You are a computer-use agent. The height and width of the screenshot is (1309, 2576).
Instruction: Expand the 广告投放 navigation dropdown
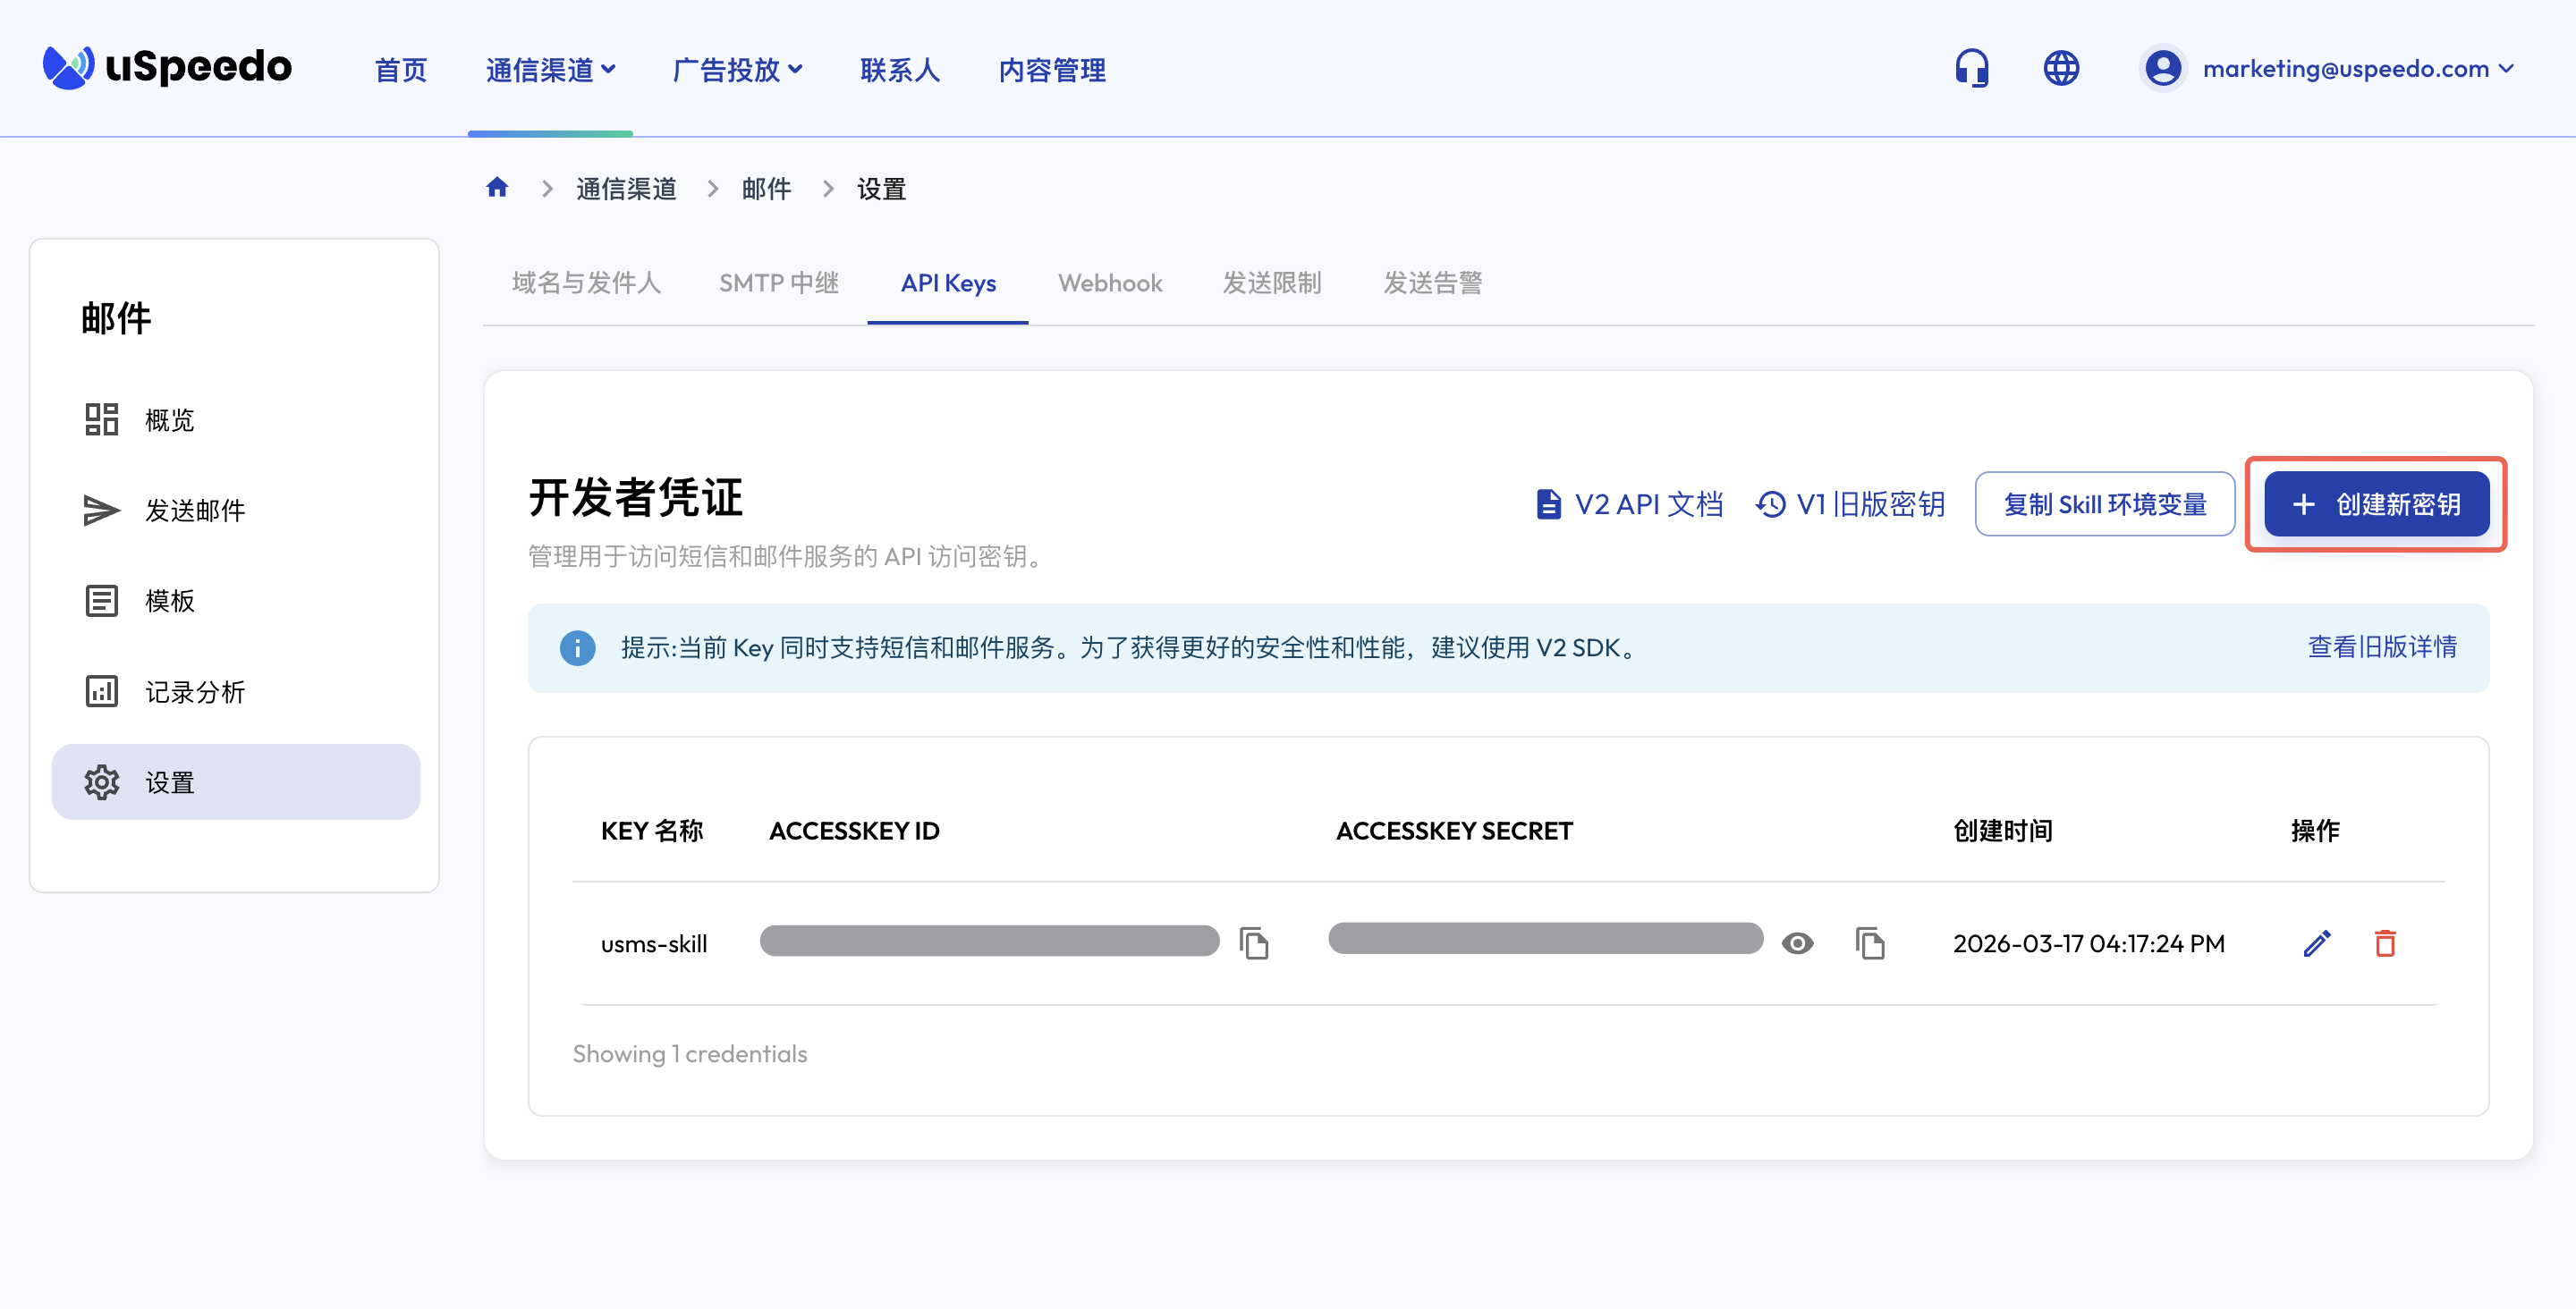pyautogui.click(x=737, y=70)
